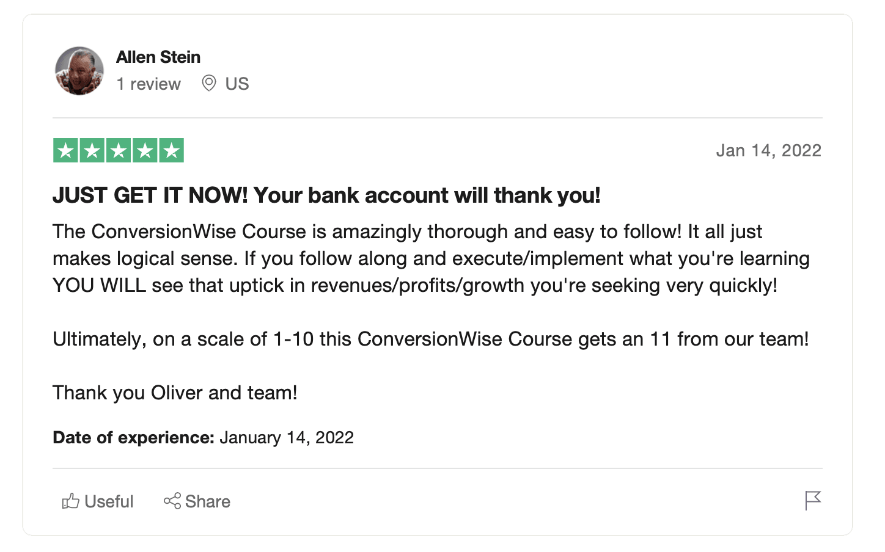This screenshot has height=552, width=885.
Task: Open the reviewer name Allen Stein
Action: pos(158,57)
